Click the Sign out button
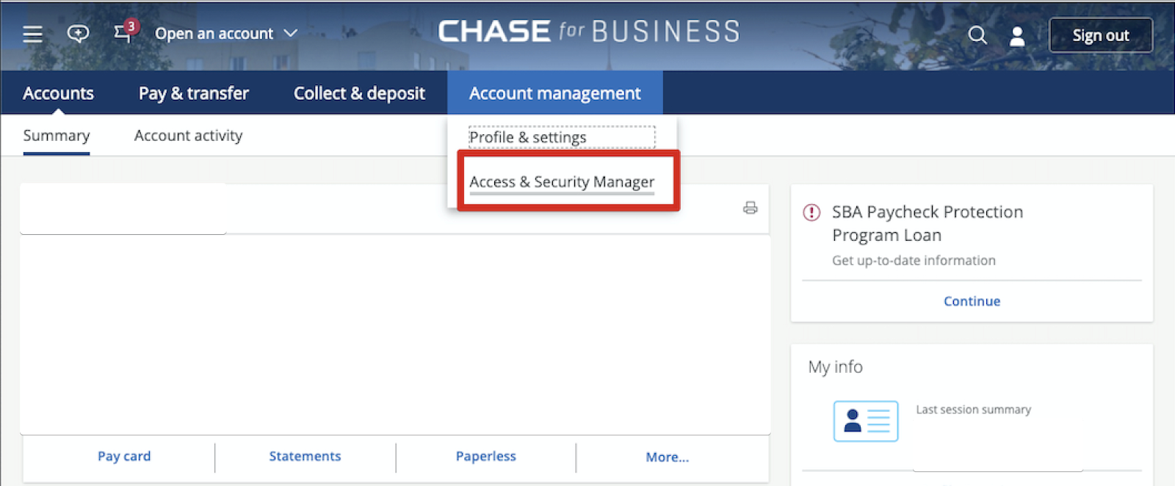 1101,35
